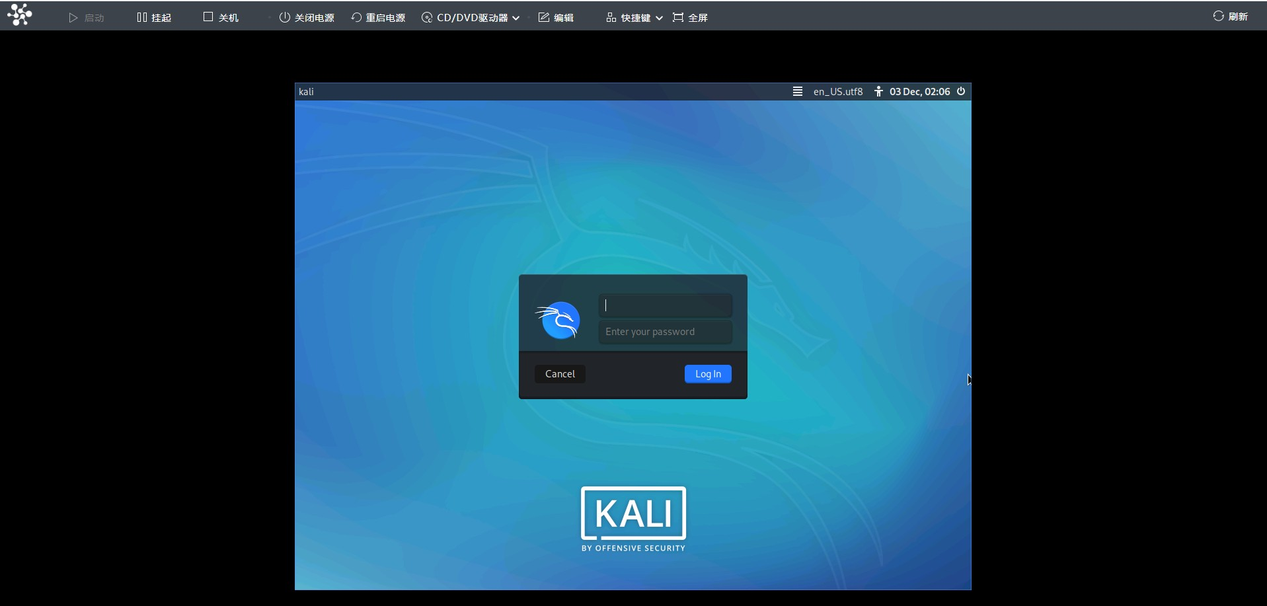
Task: Shut down the VM with 关机
Action: click(x=221, y=18)
